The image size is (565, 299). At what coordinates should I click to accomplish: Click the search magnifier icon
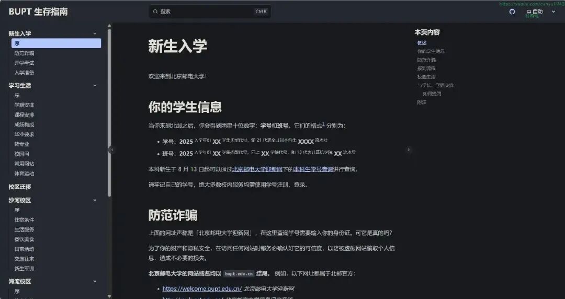(x=155, y=11)
